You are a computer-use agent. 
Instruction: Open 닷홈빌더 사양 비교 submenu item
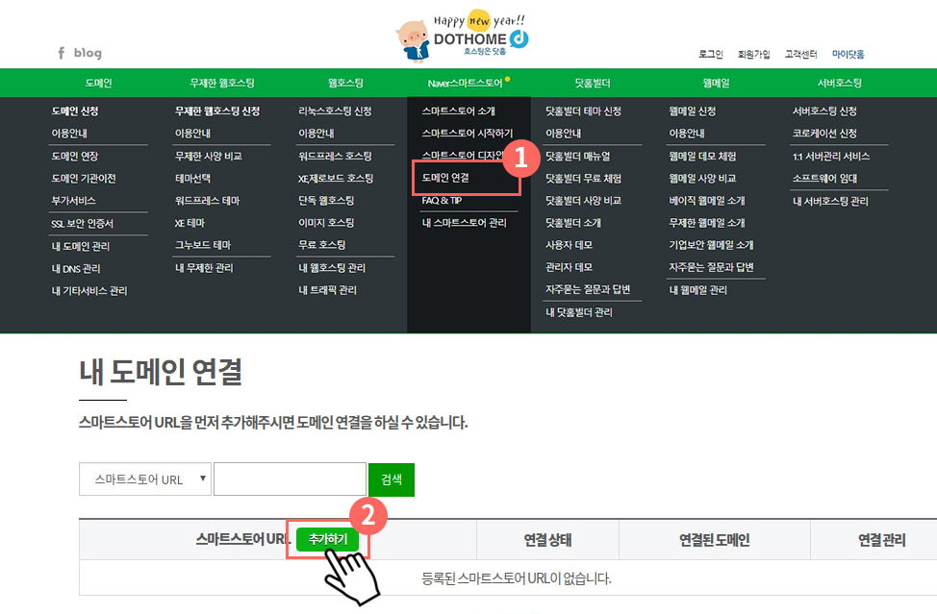coord(583,201)
